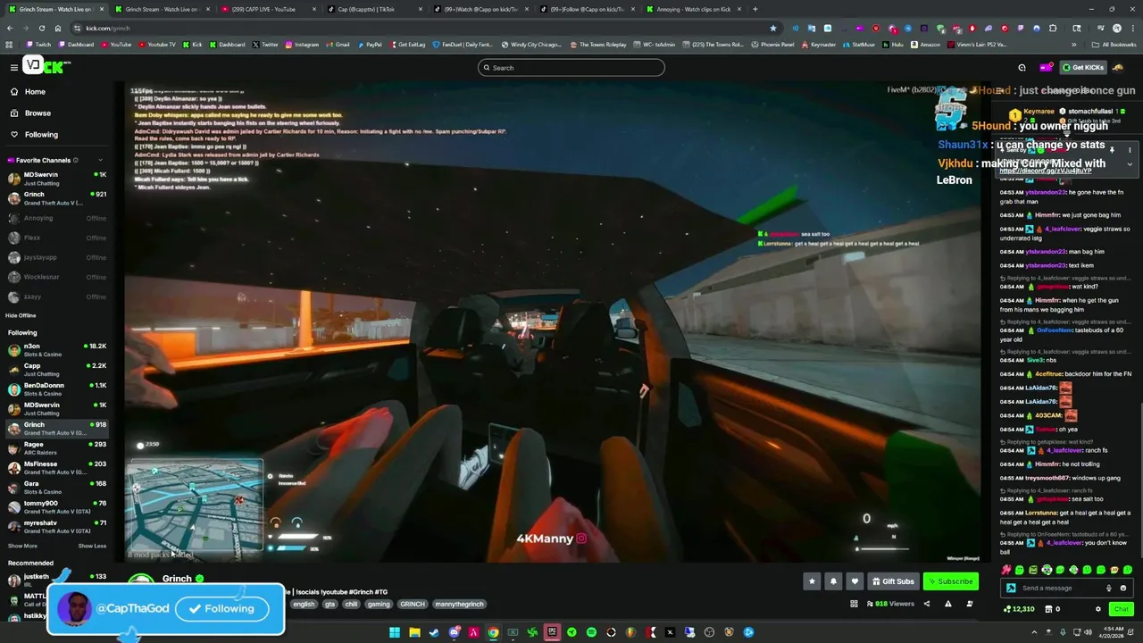Image resolution: width=1143 pixels, height=643 pixels.
Task: Click the Kick search field
Action: 571,68
